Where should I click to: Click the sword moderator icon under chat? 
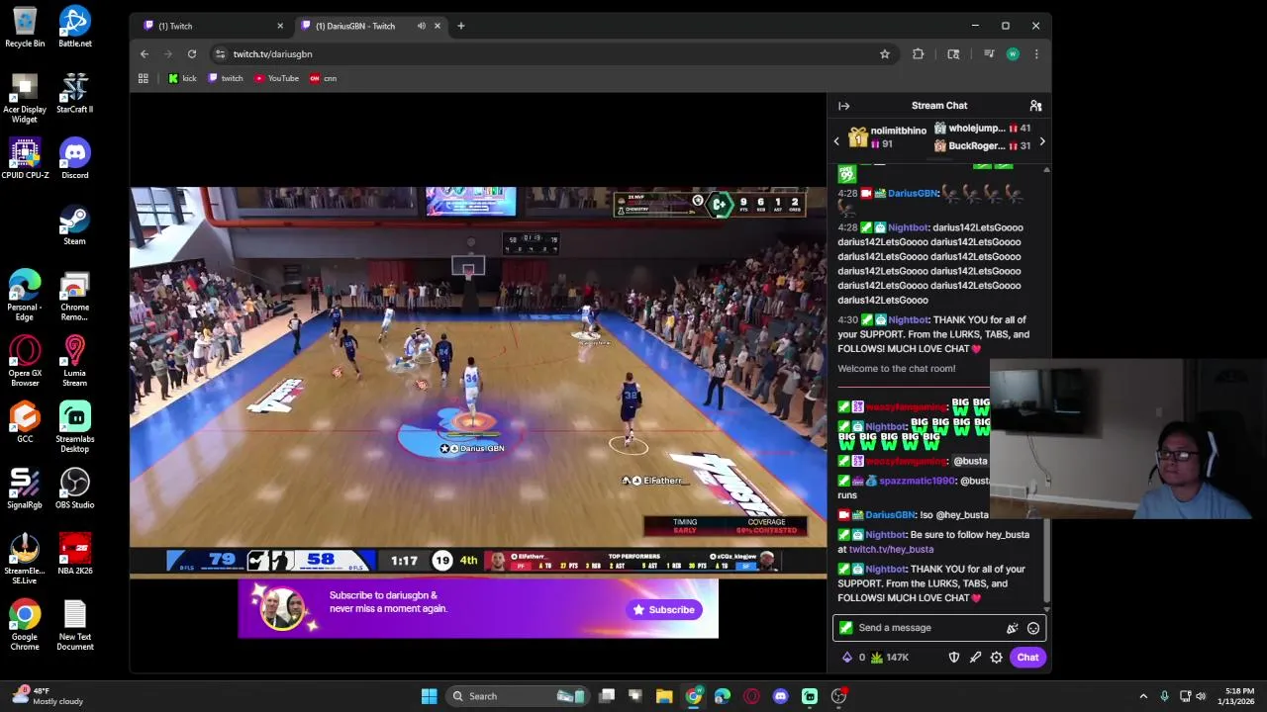click(x=975, y=658)
